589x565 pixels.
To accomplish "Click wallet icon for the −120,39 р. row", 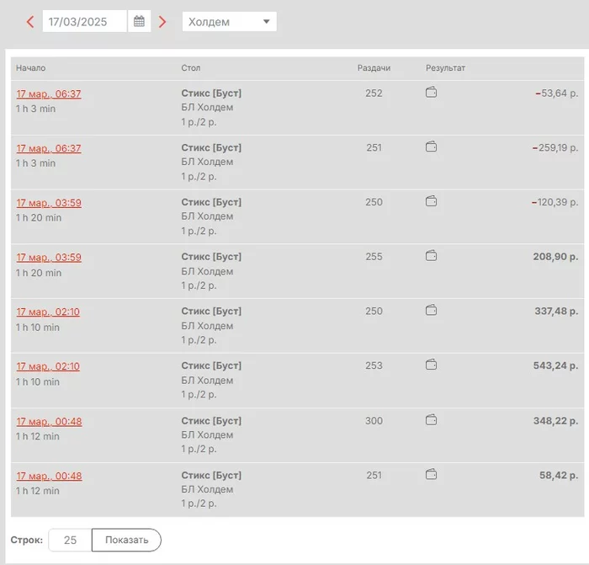I will pyautogui.click(x=432, y=202).
